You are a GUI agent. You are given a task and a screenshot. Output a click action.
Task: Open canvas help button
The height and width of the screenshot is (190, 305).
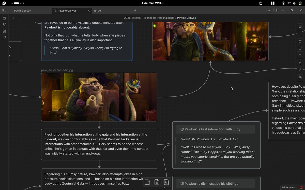[x=300, y=78]
